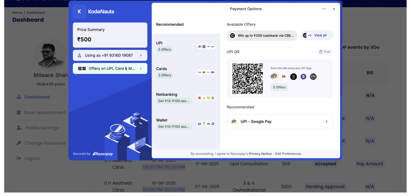Image resolution: width=411 pixels, height=196 pixels.
Task: Expand the phone number +91 93160 19087 row
Action: [x=110, y=55]
